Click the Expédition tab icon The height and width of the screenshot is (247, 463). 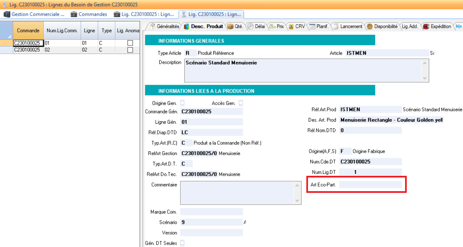[426, 27]
